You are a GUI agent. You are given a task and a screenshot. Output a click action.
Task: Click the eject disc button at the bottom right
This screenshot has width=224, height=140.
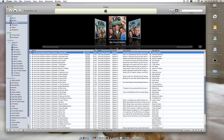(201, 130)
